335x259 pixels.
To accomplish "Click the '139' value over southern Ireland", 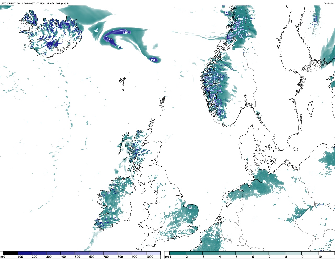I will tap(111, 211).
